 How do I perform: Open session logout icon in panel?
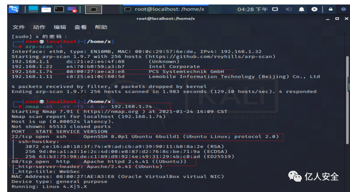[x=344, y=9]
